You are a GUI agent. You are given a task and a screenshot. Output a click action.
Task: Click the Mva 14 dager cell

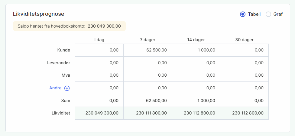196,75
